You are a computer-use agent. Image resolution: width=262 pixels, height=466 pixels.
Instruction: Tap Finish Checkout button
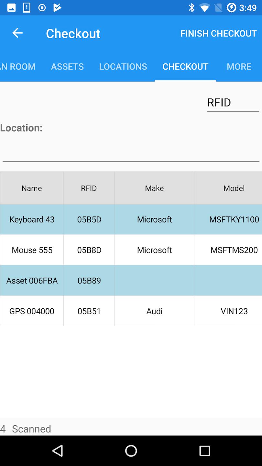coord(219,33)
